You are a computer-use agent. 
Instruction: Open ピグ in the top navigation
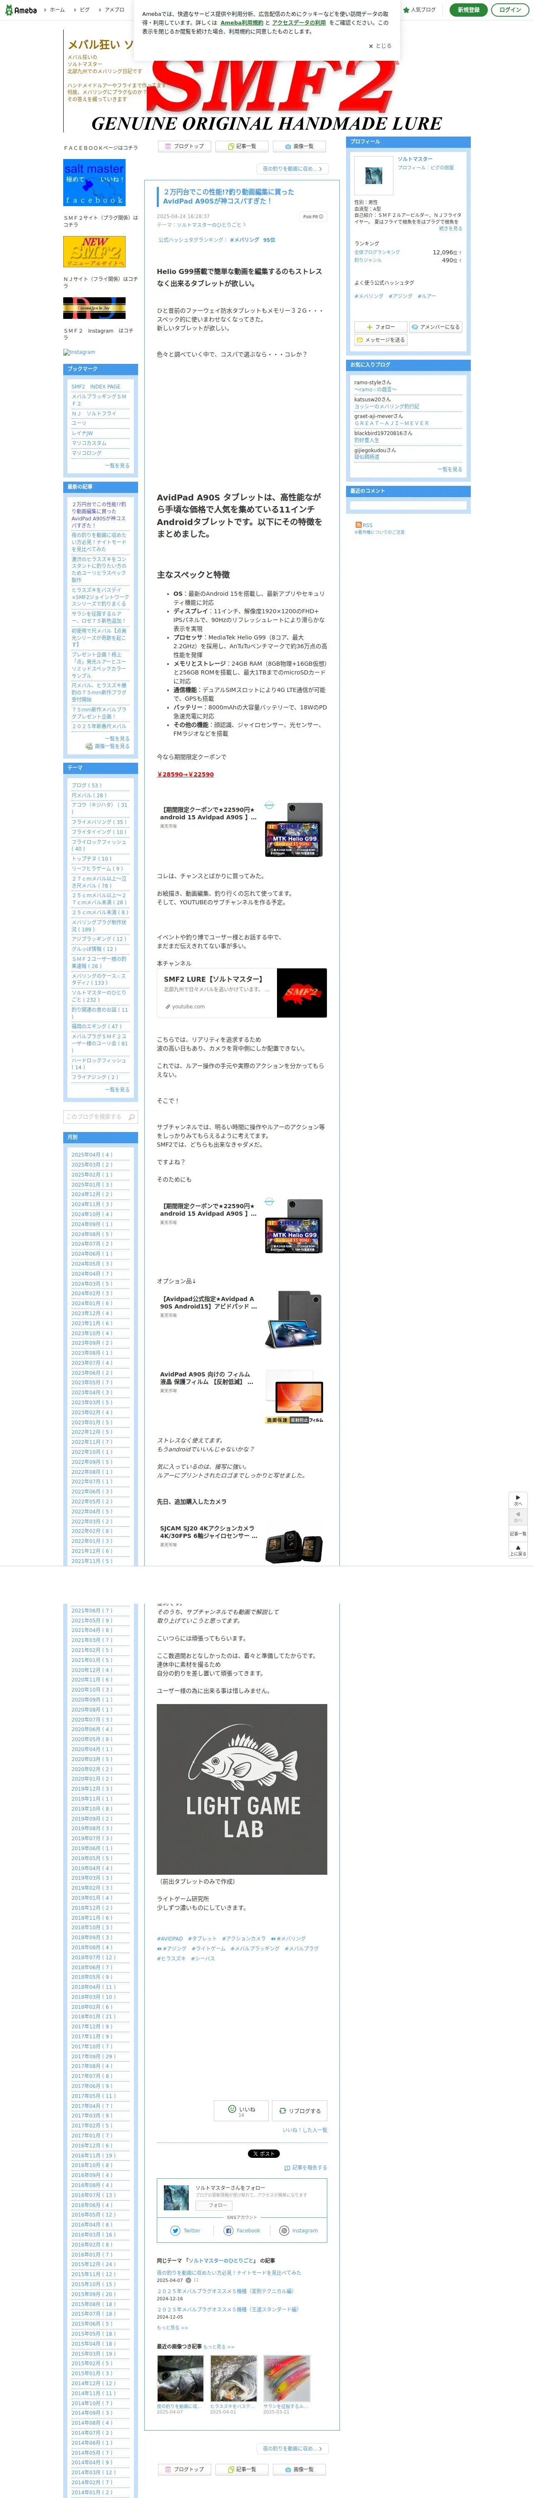click(x=82, y=10)
